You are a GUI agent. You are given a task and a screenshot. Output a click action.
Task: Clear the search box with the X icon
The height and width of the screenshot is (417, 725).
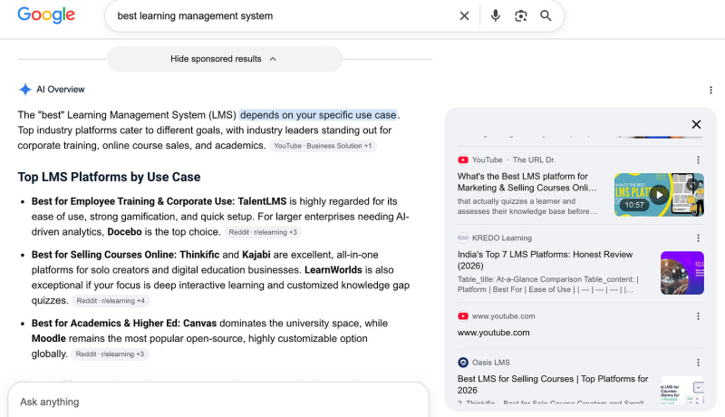tap(464, 16)
